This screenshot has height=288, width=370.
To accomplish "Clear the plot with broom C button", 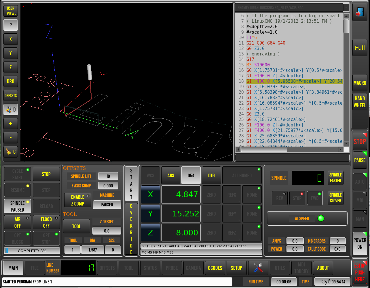I will (11, 151).
